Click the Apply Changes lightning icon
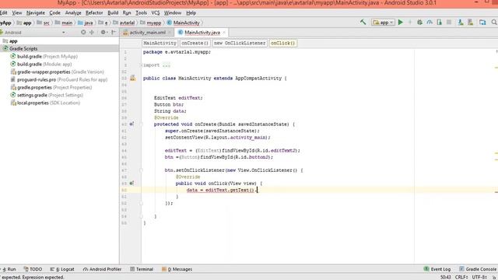 pos(410,23)
